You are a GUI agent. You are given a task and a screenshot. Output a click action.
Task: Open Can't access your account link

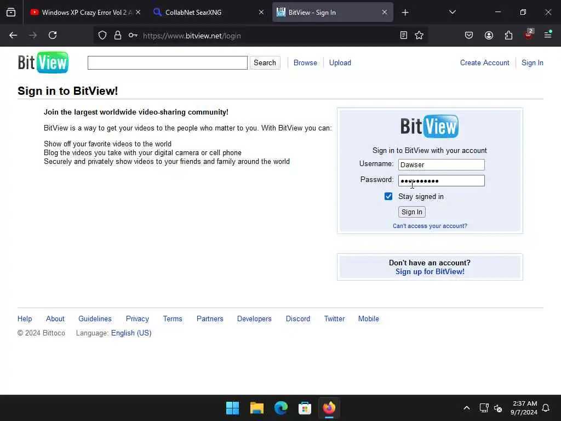(430, 226)
